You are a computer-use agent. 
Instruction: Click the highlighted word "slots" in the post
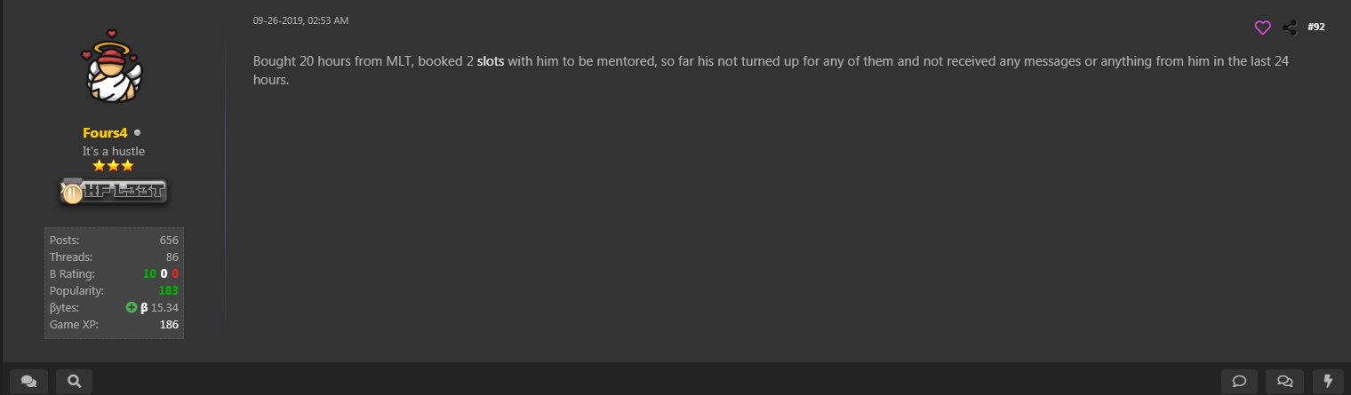click(x=491, y=62)
